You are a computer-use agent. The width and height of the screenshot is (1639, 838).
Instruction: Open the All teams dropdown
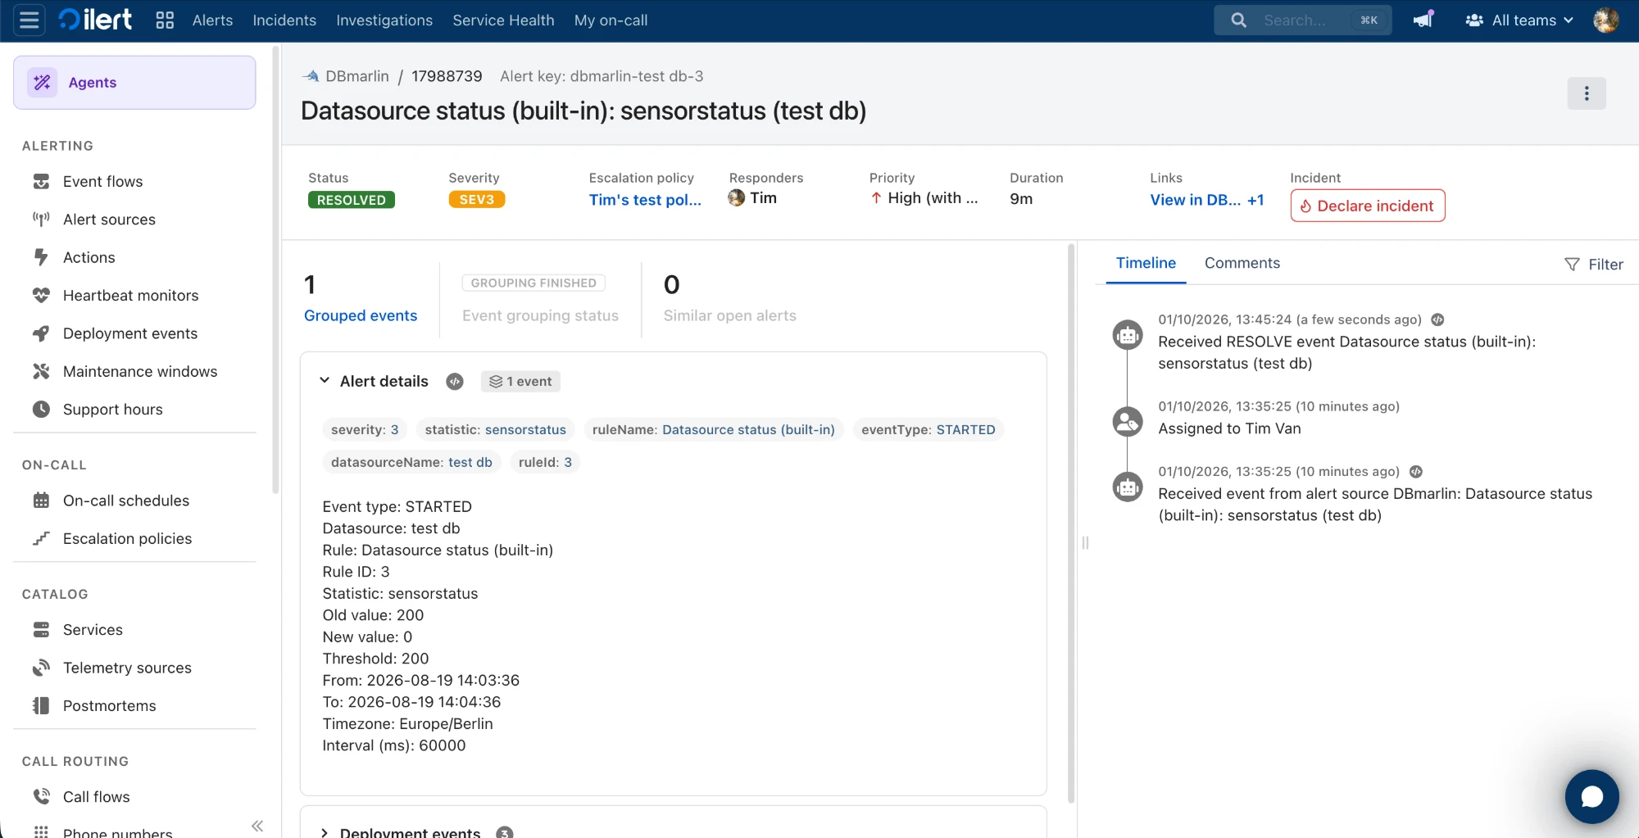click(x=1519, y=20)
